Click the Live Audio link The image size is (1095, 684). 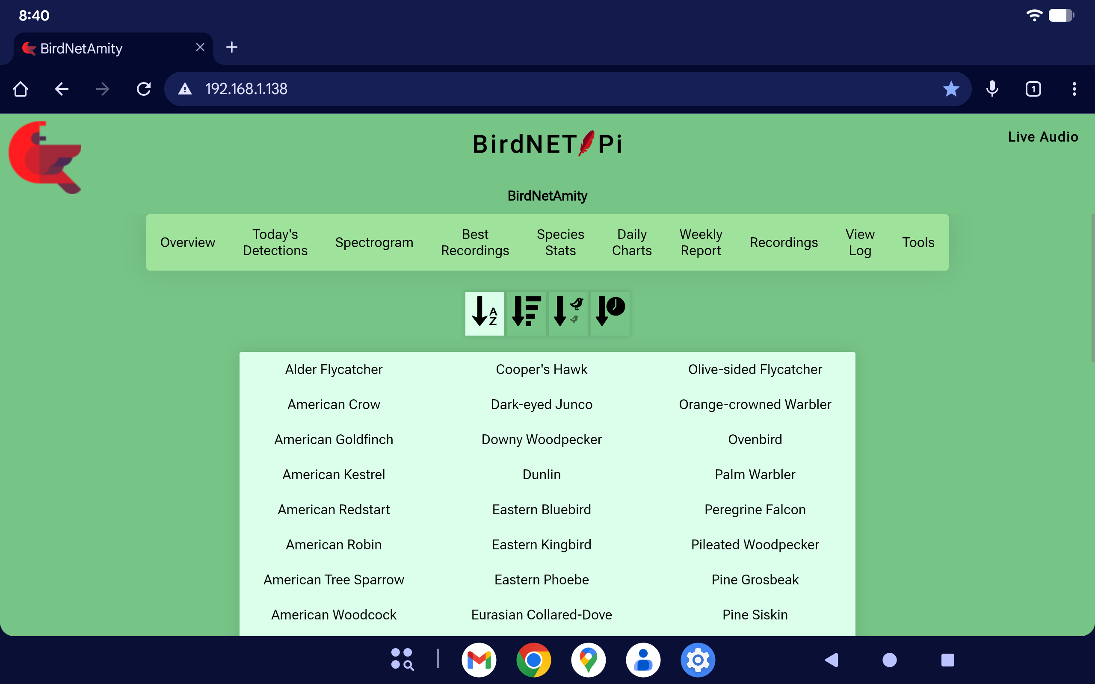(1042, 137)
